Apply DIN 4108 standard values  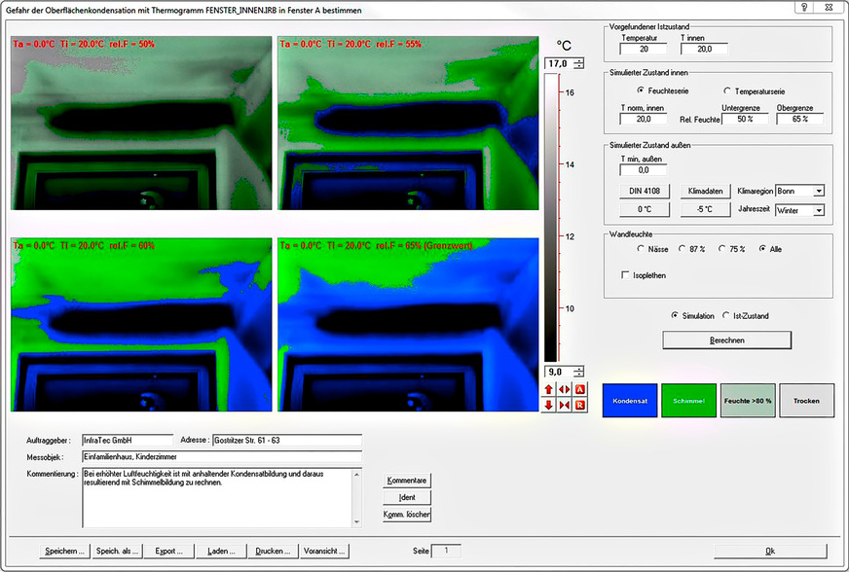(x=644, y=191)
